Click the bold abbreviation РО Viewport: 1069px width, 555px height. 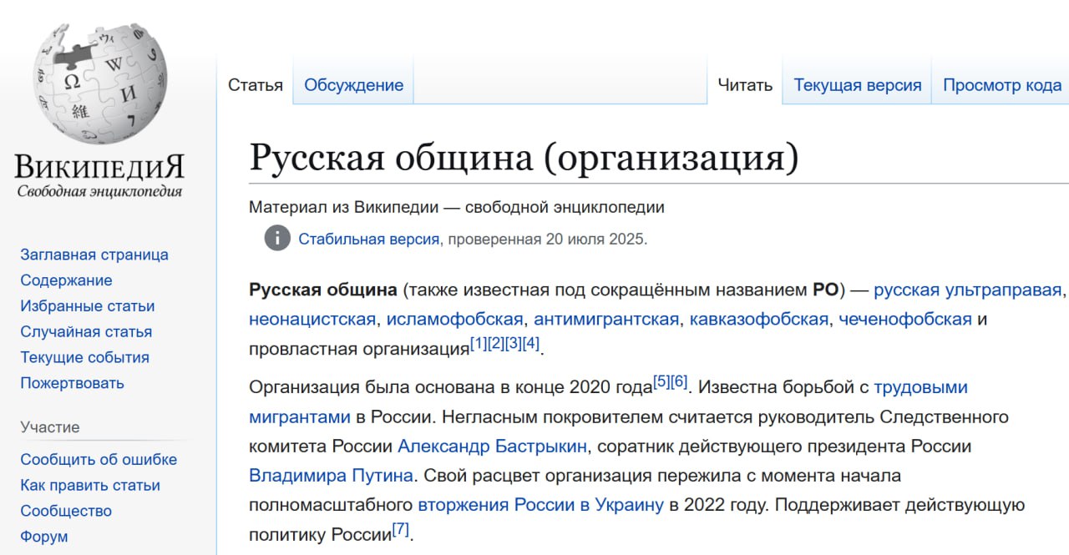826,290
